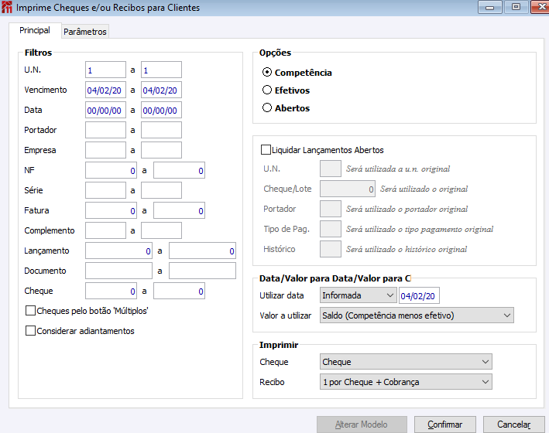Viewport: 549px width, 433px height.
Task: Toggle Considerar adiantamentos checkbox
Action: click(31, 331)
